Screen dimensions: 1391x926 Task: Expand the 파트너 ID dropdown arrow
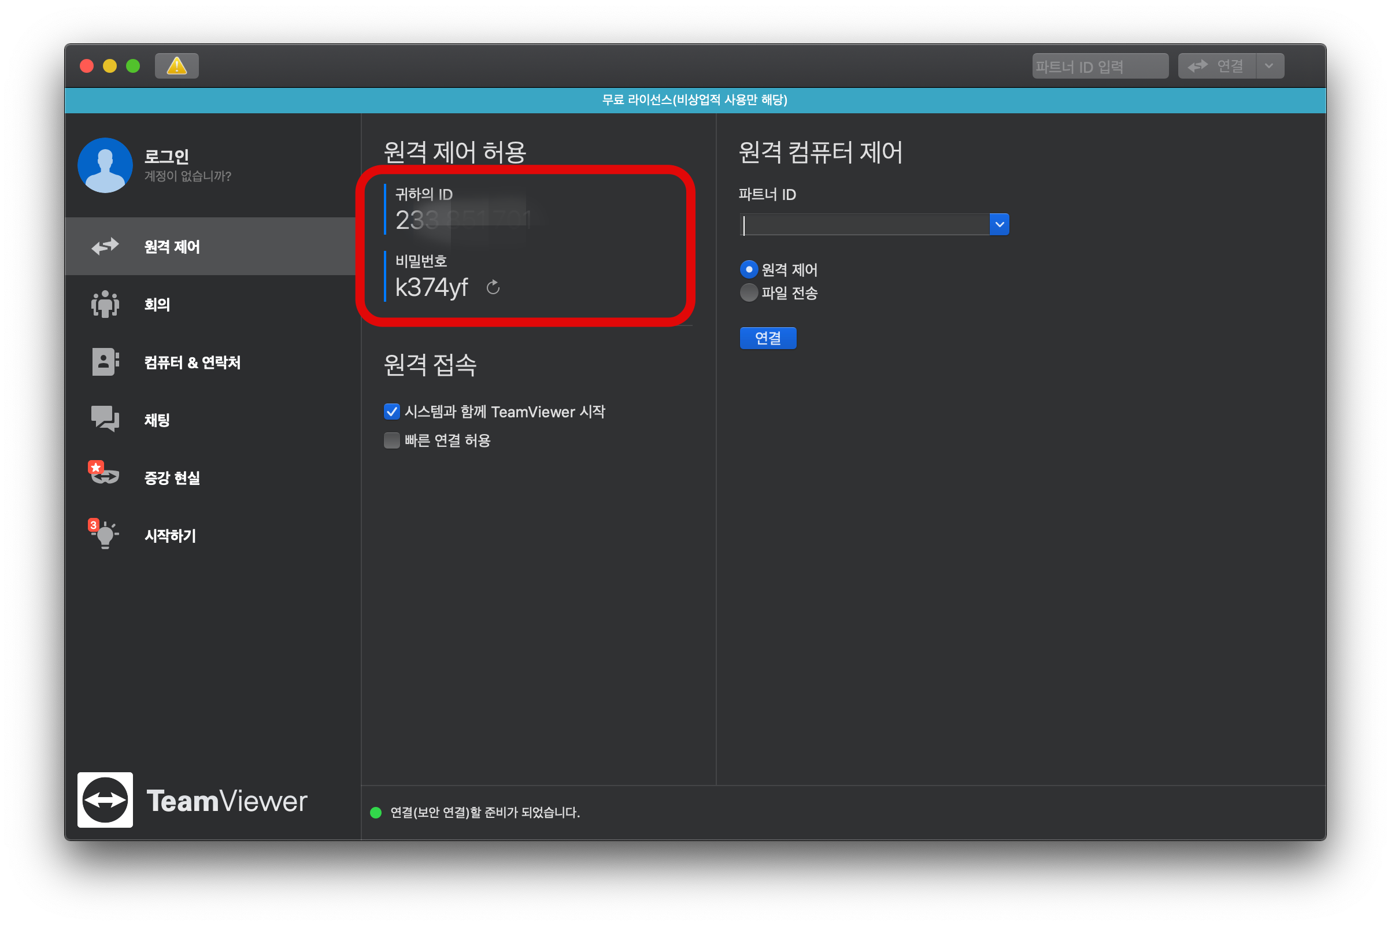999,224
